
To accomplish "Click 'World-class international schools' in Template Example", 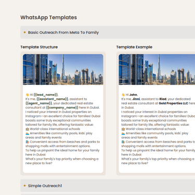I will pyautogui.click(x=151, y=129).
